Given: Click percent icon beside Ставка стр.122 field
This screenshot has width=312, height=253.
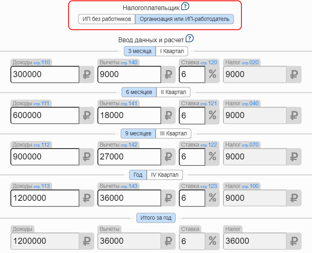Looking at the screenshot, I should tap(213, 157).
